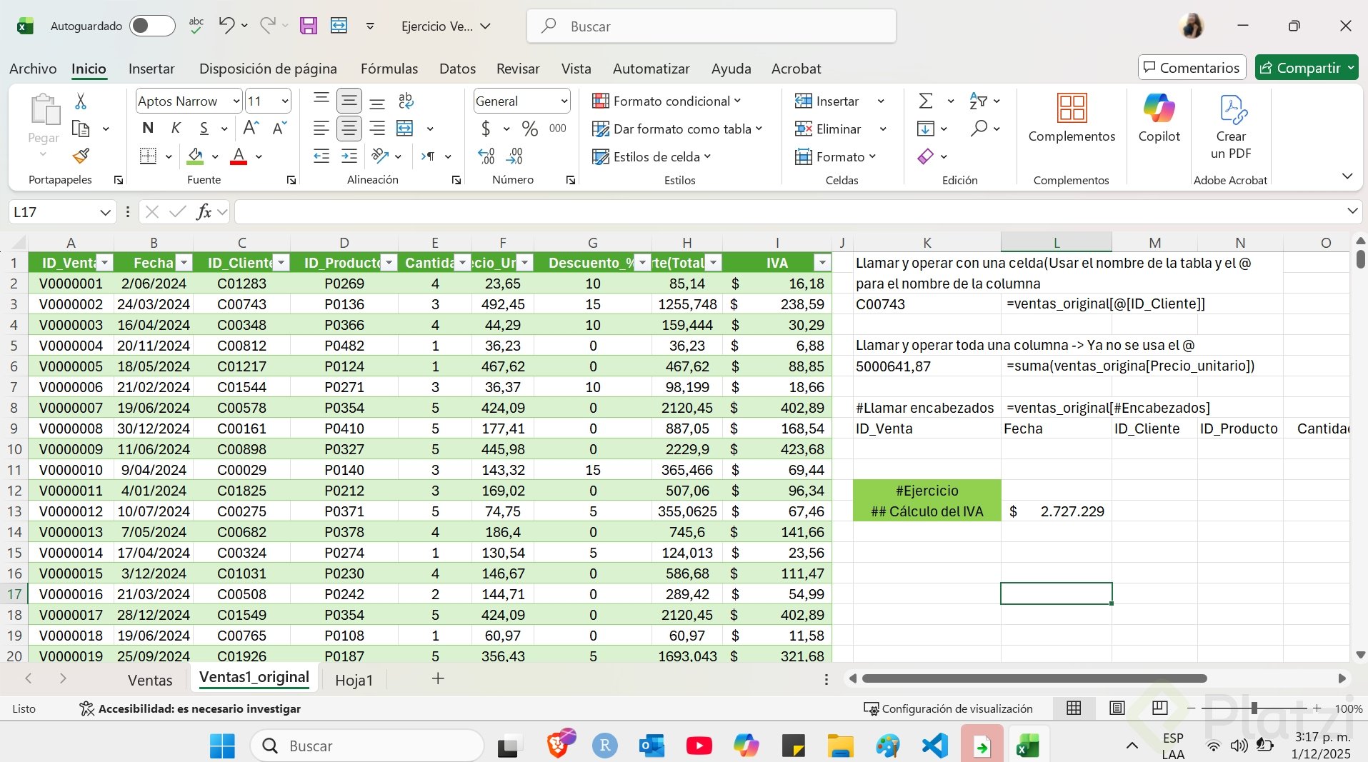This screenshot has height=762, width=1368.
Task: Click the zoom slider in status bar
Action: point(1254,708)
